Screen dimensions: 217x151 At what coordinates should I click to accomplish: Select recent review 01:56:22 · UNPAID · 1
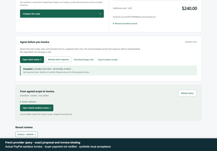tap(27, 134)
